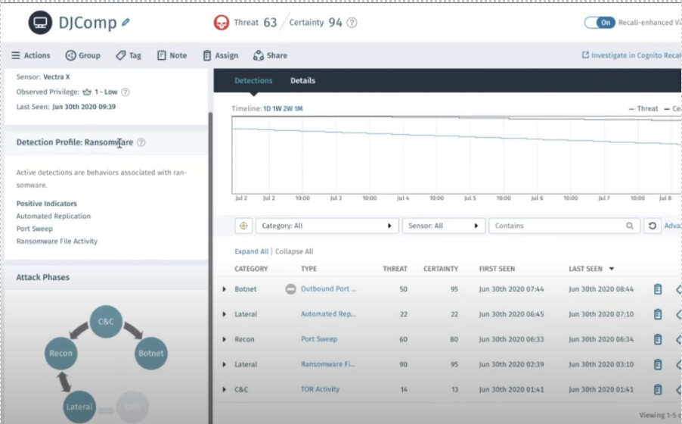Click the left panel vertical scrollbar
This screenshot has height=424, width=682.
coord(210,268)
